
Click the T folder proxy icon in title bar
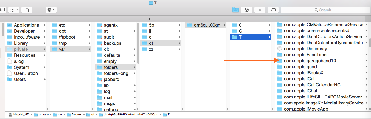(x=151, y=3)
